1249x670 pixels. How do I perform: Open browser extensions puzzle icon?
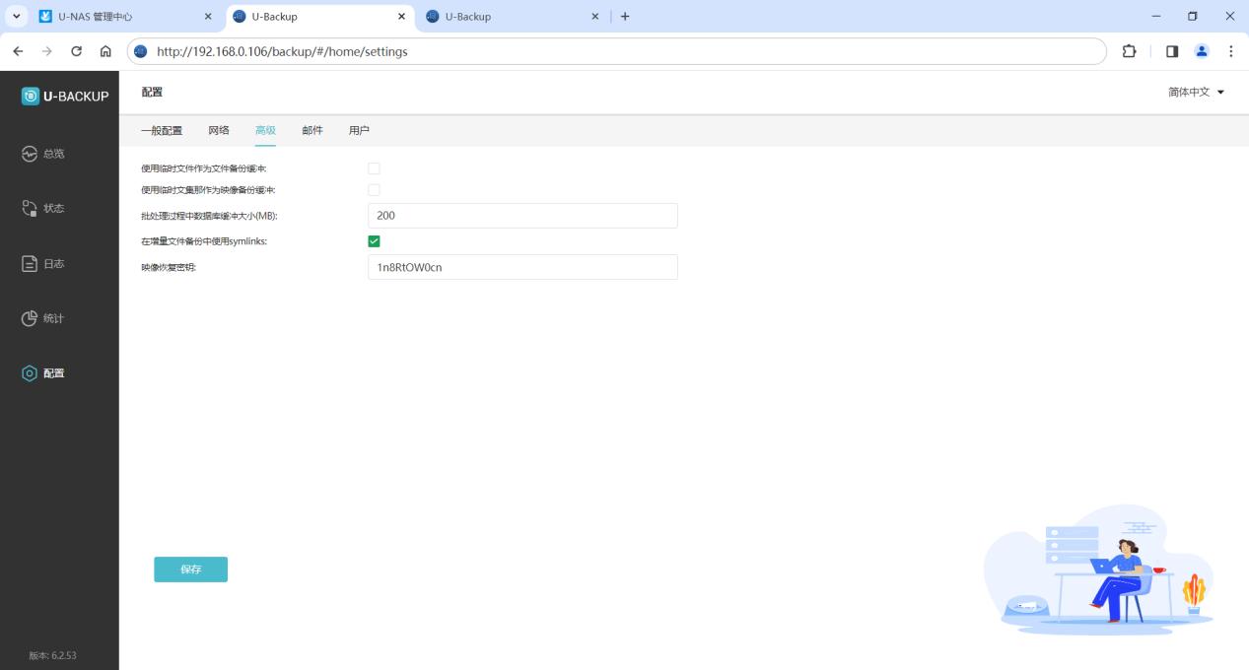tap(1132, 52)
